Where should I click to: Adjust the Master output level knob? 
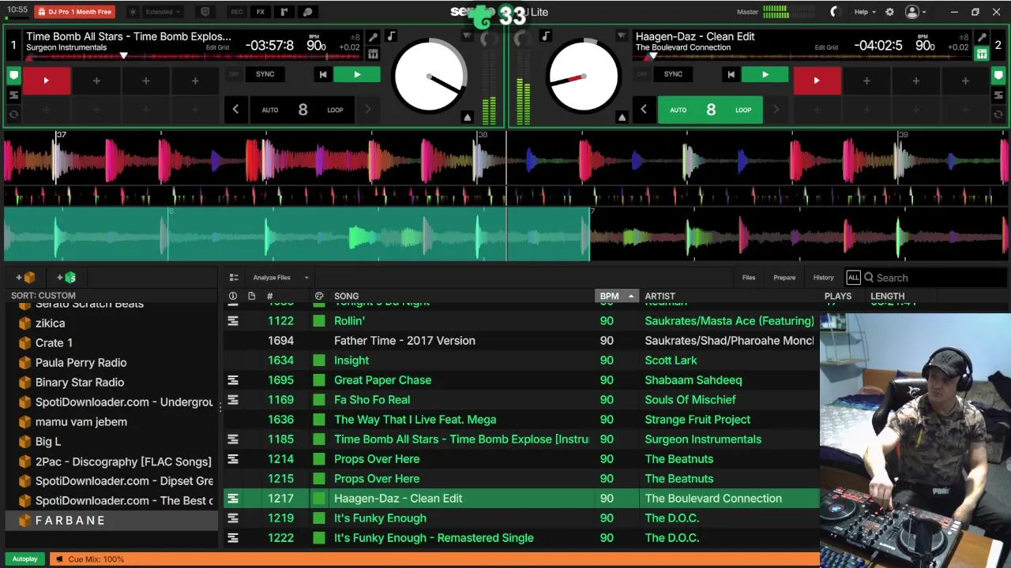coord(835,12)
